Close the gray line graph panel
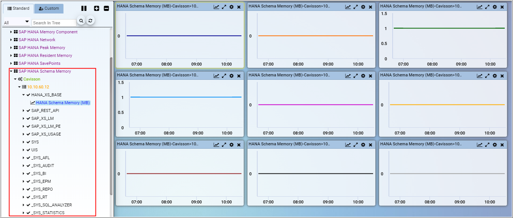The height and width of the screenshot is (218, 513). (x=502, y=145)
